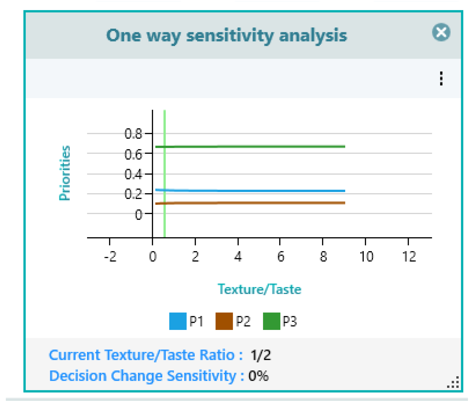Click the resize grip in panel corner

click(453, 383)
